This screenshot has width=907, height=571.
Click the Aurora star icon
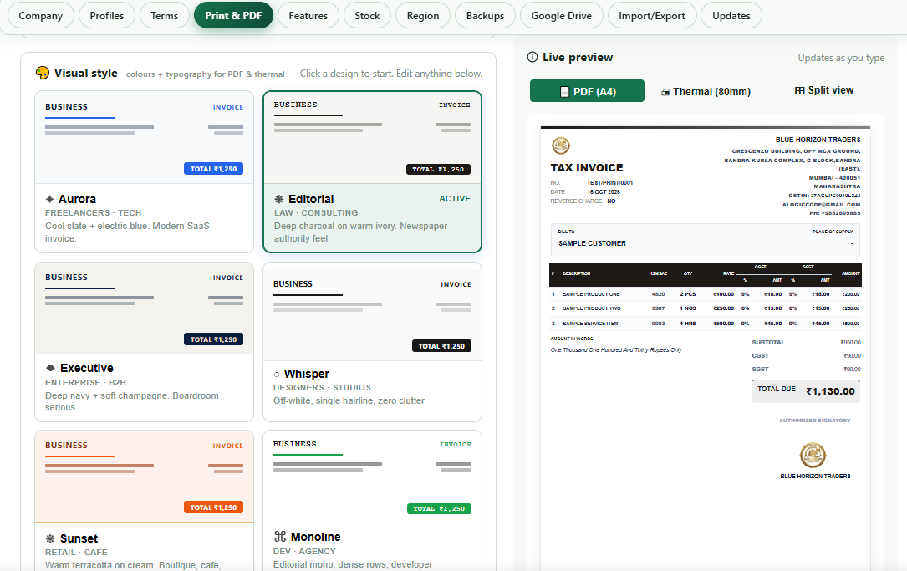(x=50, y=199)
